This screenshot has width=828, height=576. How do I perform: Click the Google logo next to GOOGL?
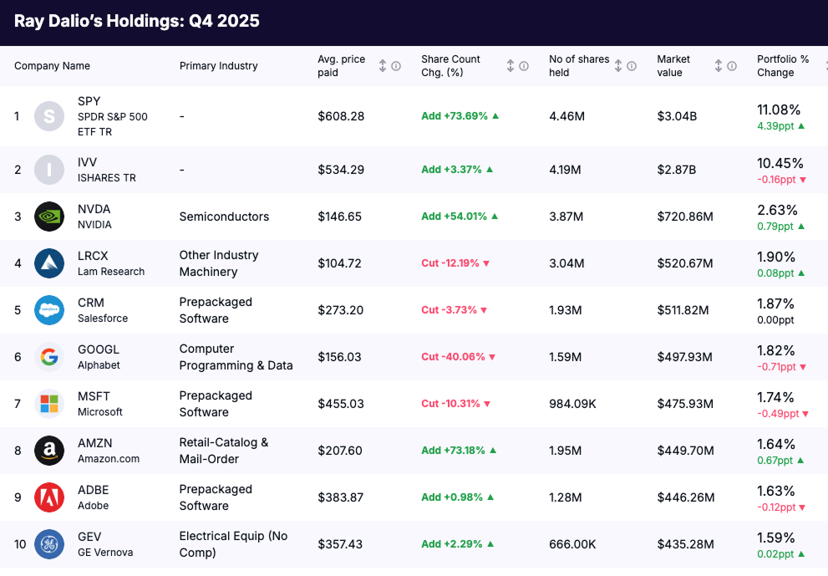coord(48,356)
